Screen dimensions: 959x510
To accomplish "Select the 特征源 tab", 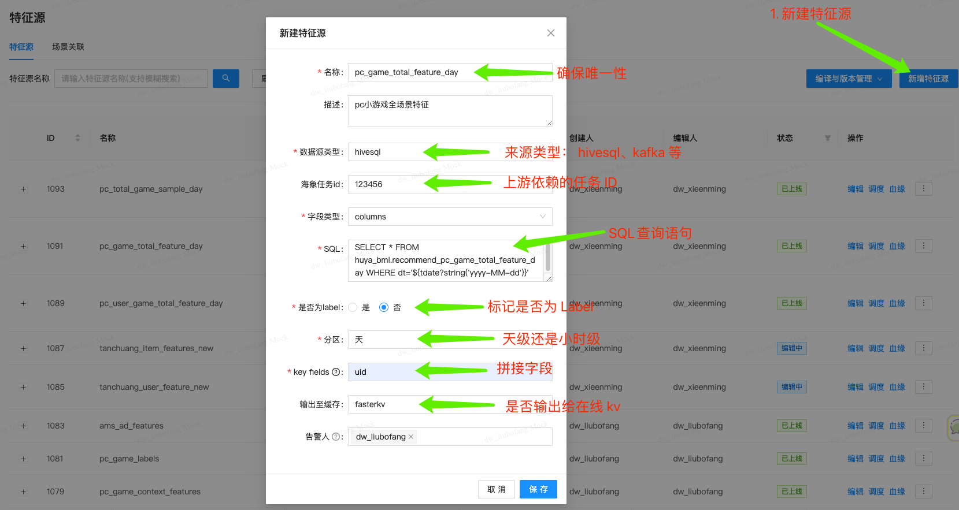I will (x=21, y=47).
